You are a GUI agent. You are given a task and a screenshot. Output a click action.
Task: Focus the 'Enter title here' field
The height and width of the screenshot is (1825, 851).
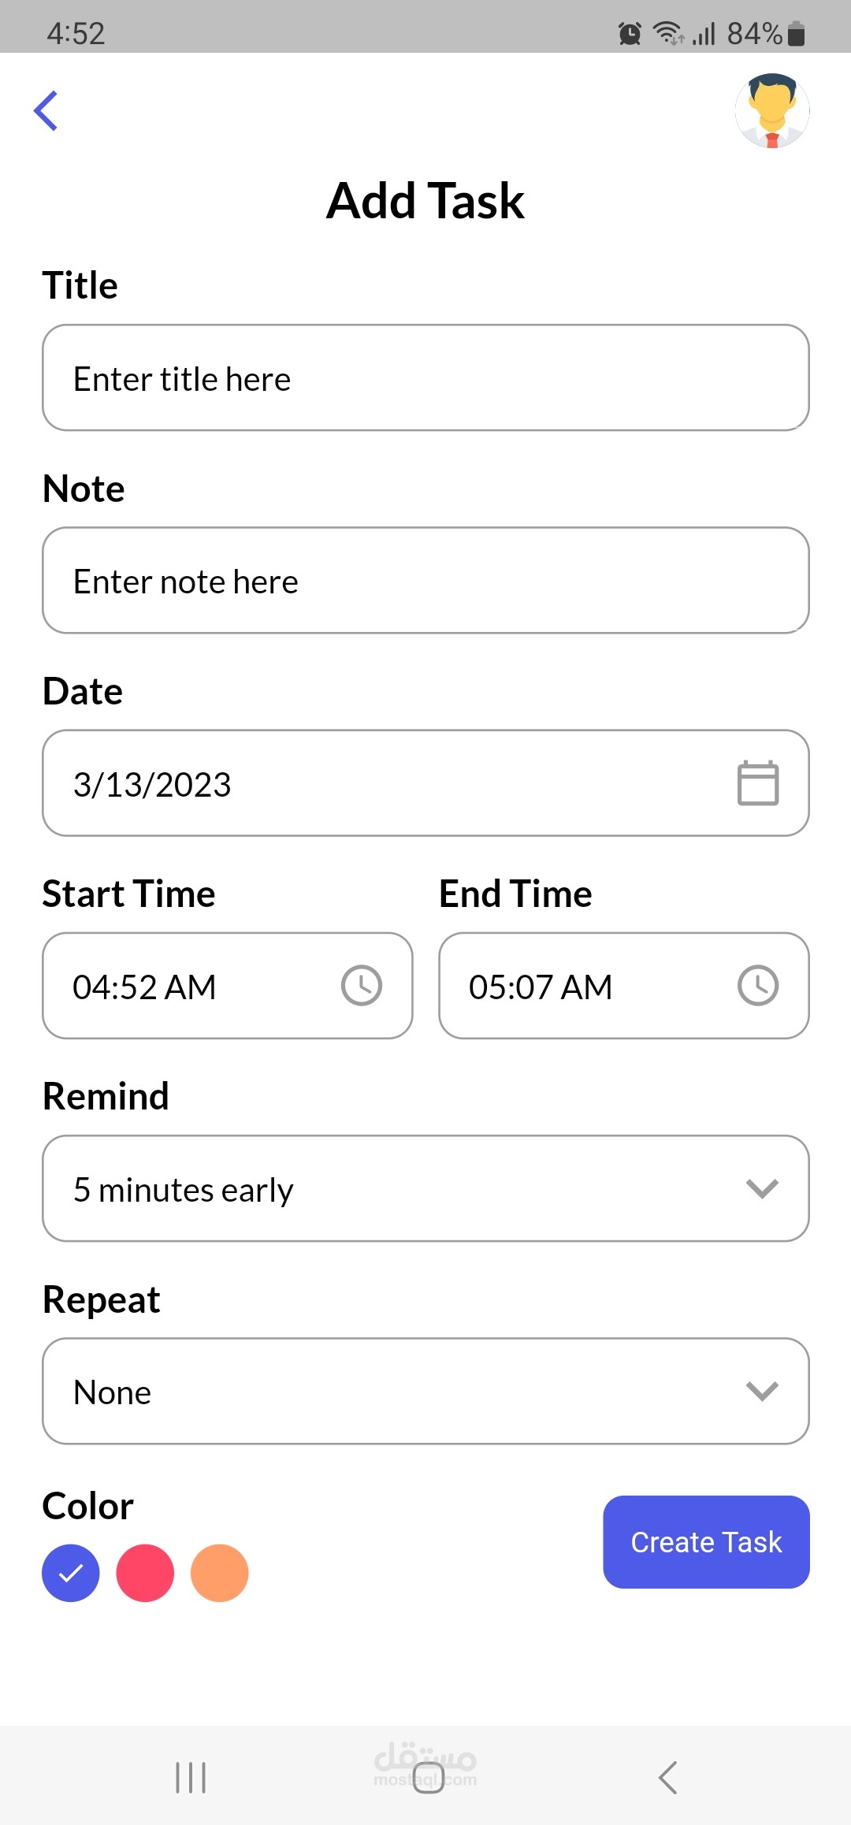425,378
